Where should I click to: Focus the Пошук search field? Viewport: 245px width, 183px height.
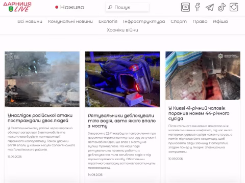click(128, 7)
